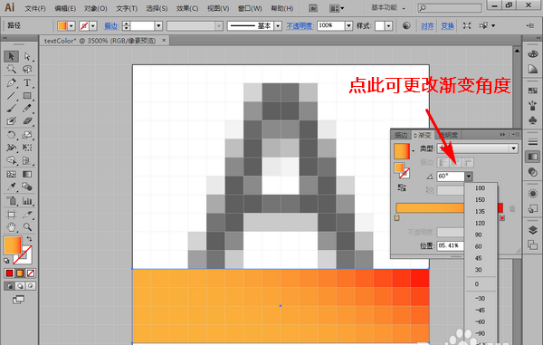Select the Free Transform tool
This screenshot has height=345, width=543.
point(27,148)
